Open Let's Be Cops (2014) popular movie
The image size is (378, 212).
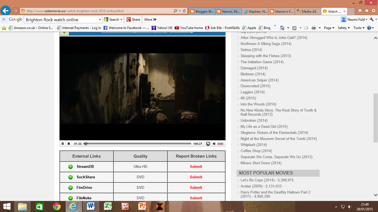(x=267, y=180)
